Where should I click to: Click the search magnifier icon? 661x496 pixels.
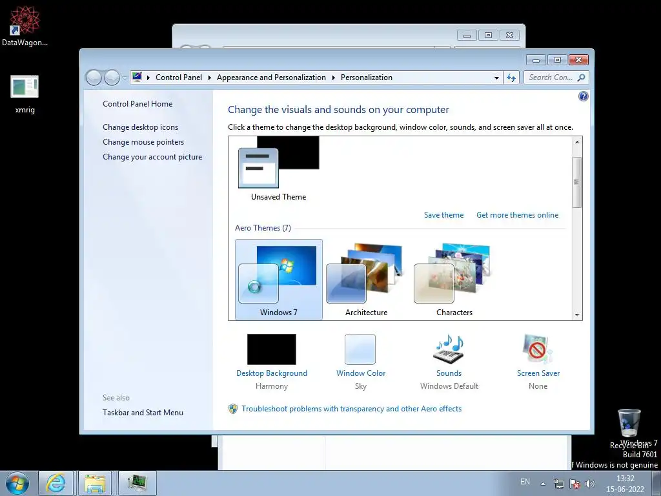coord(582,77)
